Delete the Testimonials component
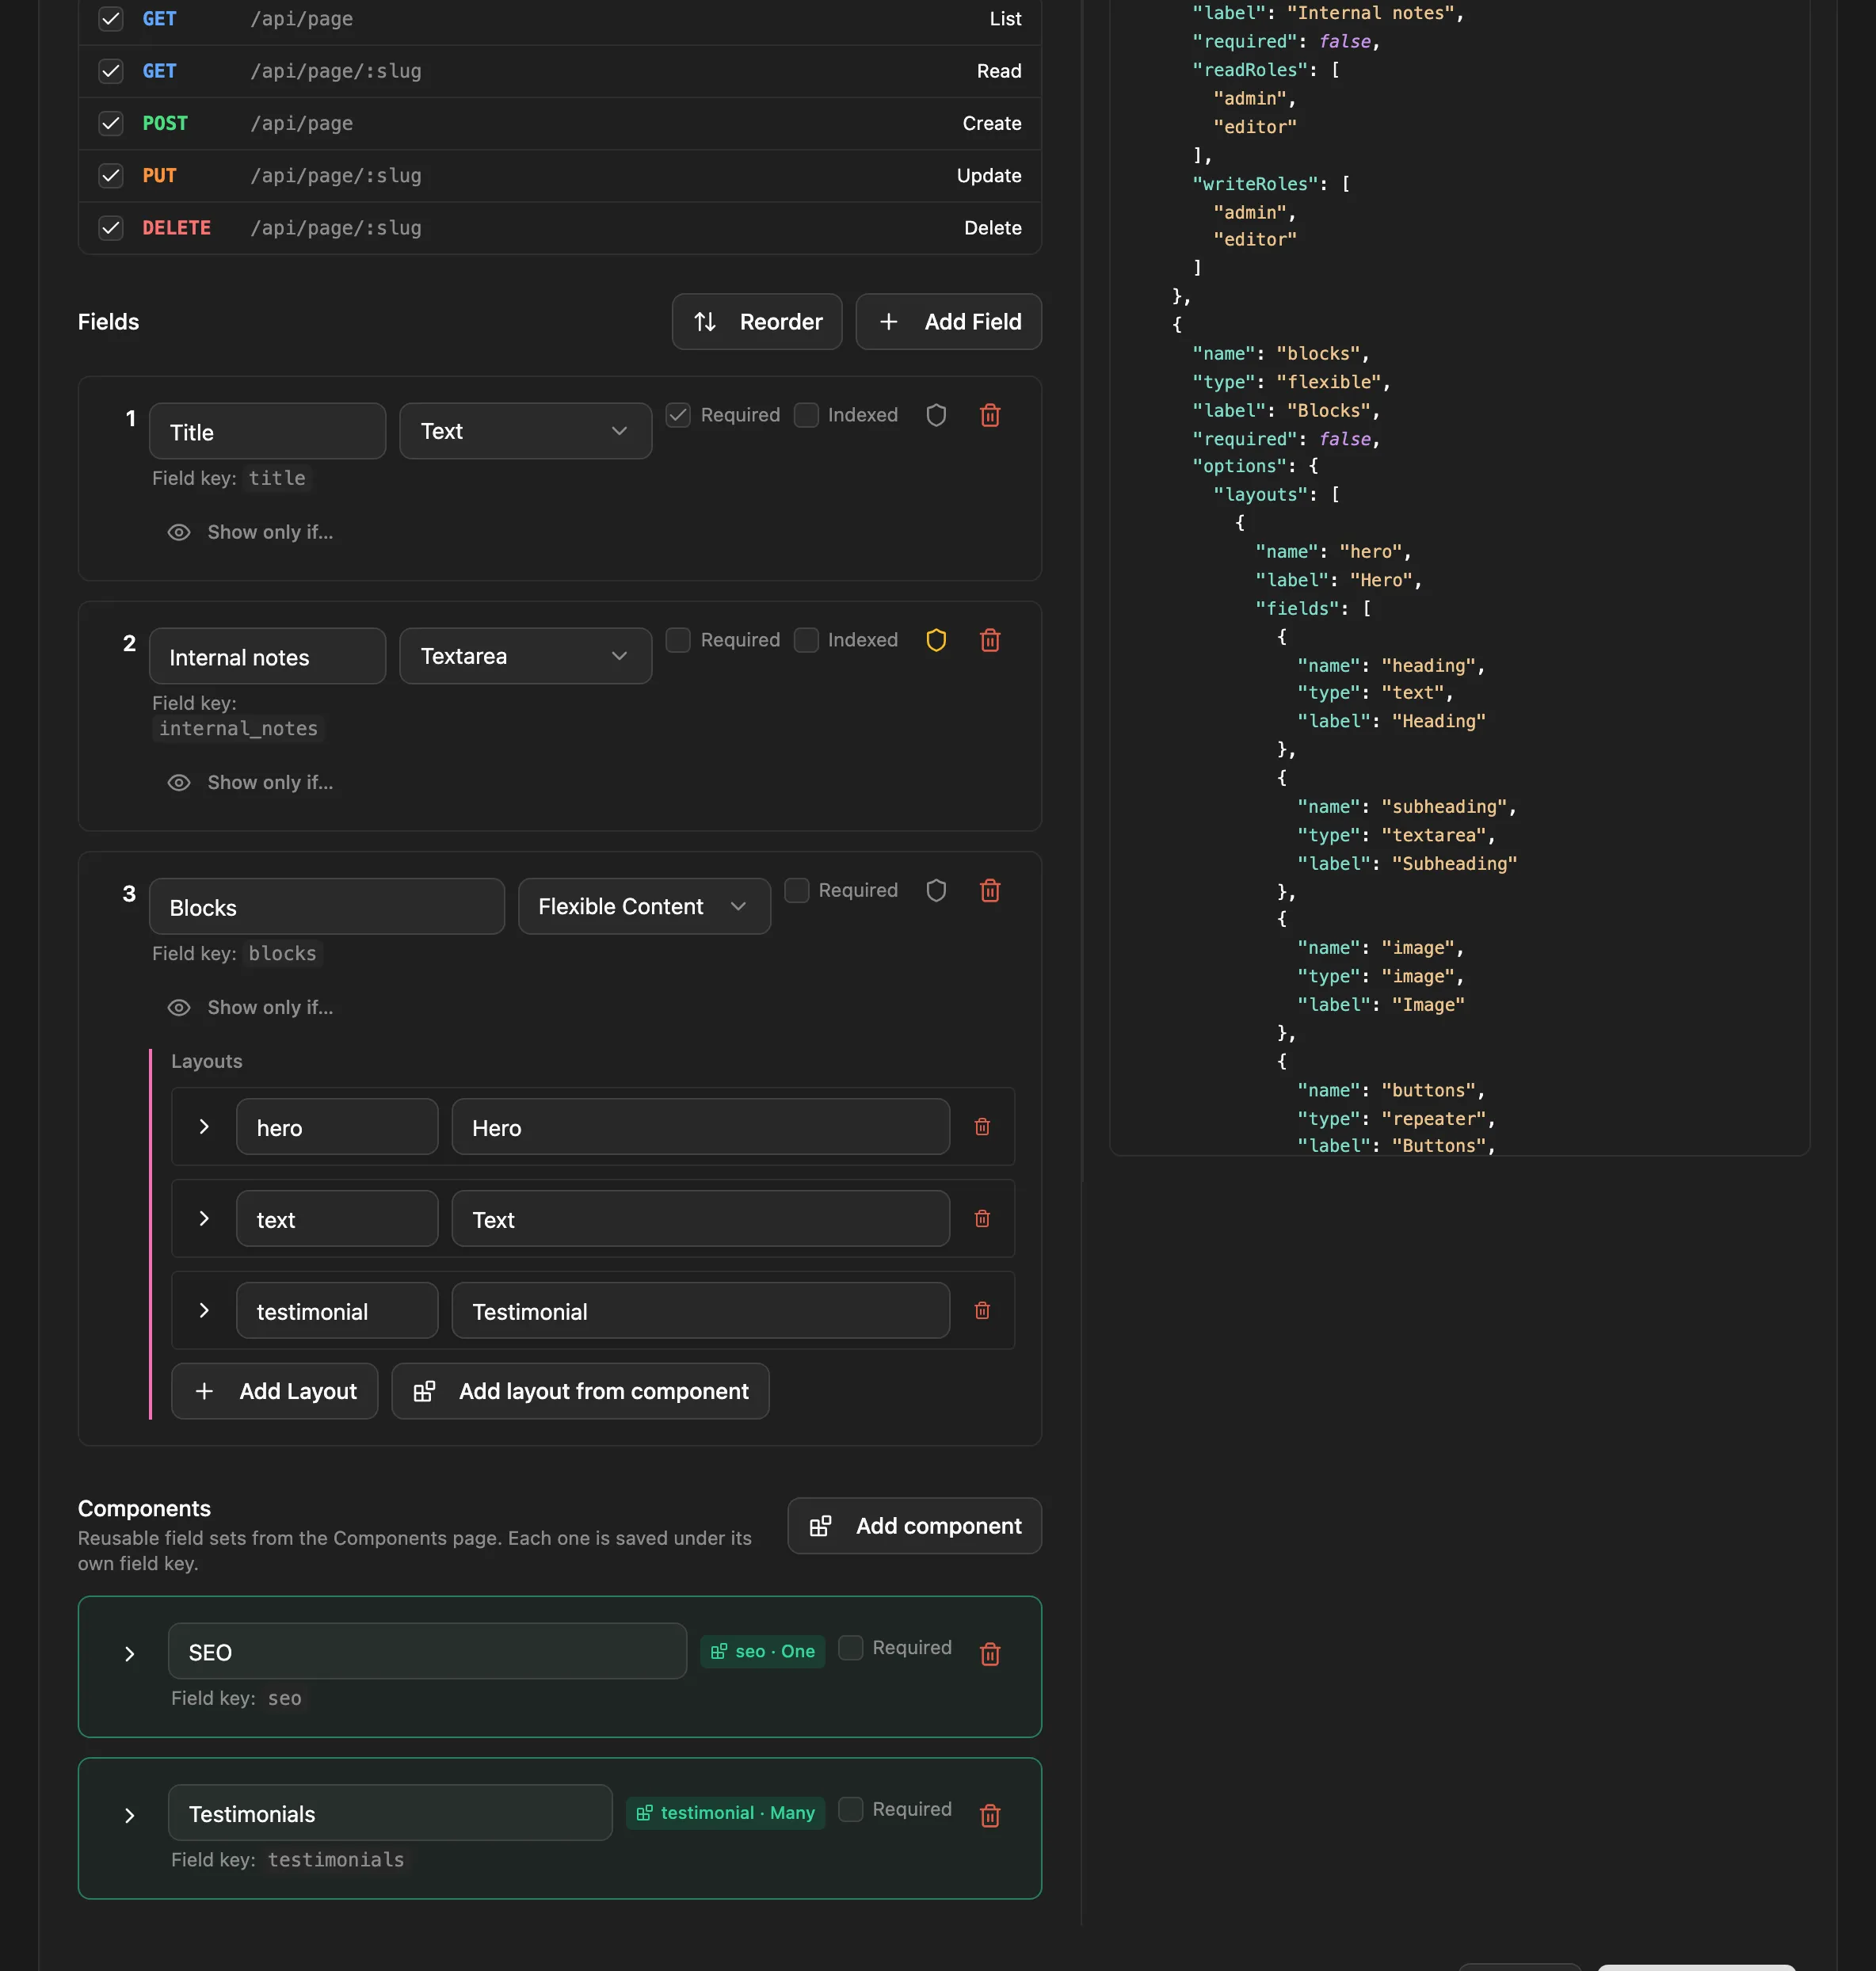The width and height of the screenshot is (1876, 1971). click(x=989, y=1815)
